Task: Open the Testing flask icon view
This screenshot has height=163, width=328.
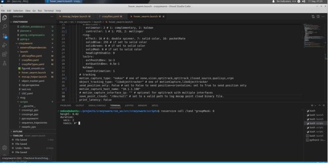Action: 4,63
